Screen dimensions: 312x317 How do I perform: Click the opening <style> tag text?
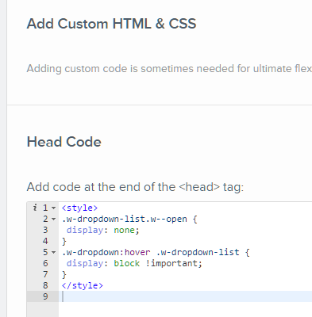pos(79,208)
